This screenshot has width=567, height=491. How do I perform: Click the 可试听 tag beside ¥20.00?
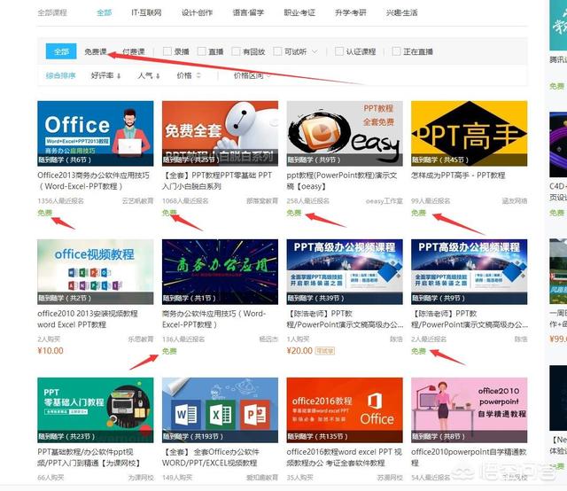click(325, 351)
